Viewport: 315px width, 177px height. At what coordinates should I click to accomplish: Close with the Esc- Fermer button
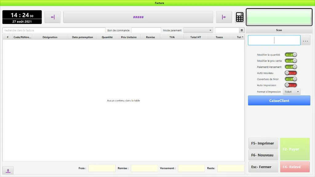263,167
